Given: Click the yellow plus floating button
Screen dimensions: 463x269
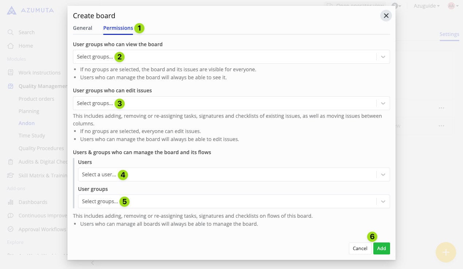Looking at the screenshot, I should point(446,252).
